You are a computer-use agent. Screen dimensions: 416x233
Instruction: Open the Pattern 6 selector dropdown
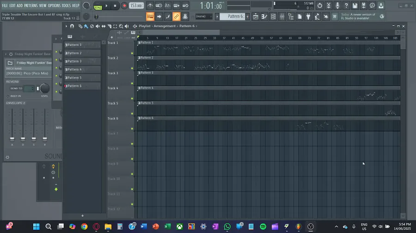(x=232, y=17)
